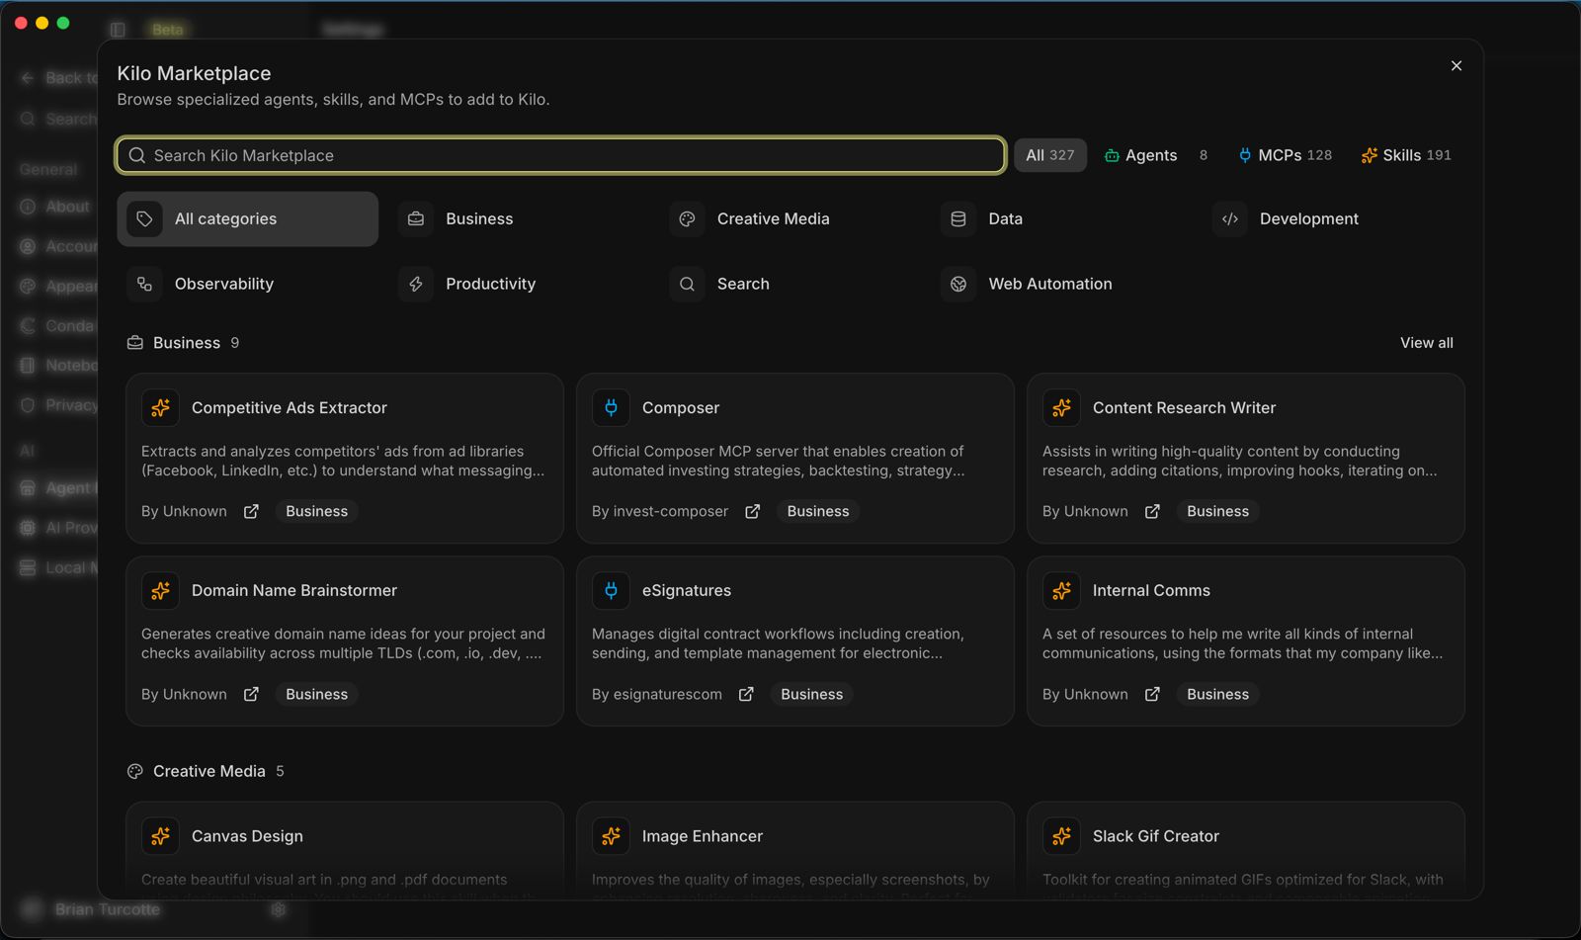Focus the Search Kilo Marketplace field
The width and height of the screenshot is (1581, 940).
[561, 155]
